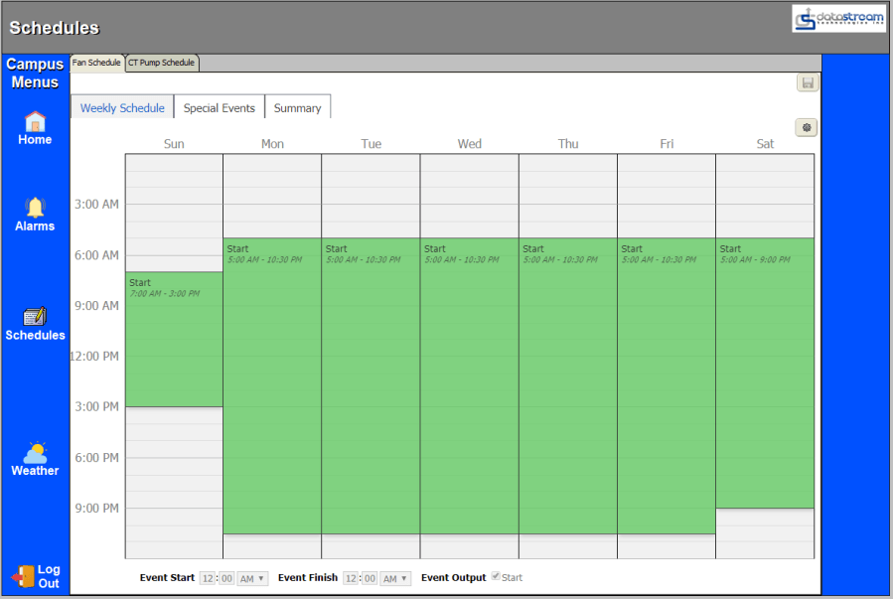Open the Weather sun-cloud icon

pyautogui.click(x=35, y=453)
